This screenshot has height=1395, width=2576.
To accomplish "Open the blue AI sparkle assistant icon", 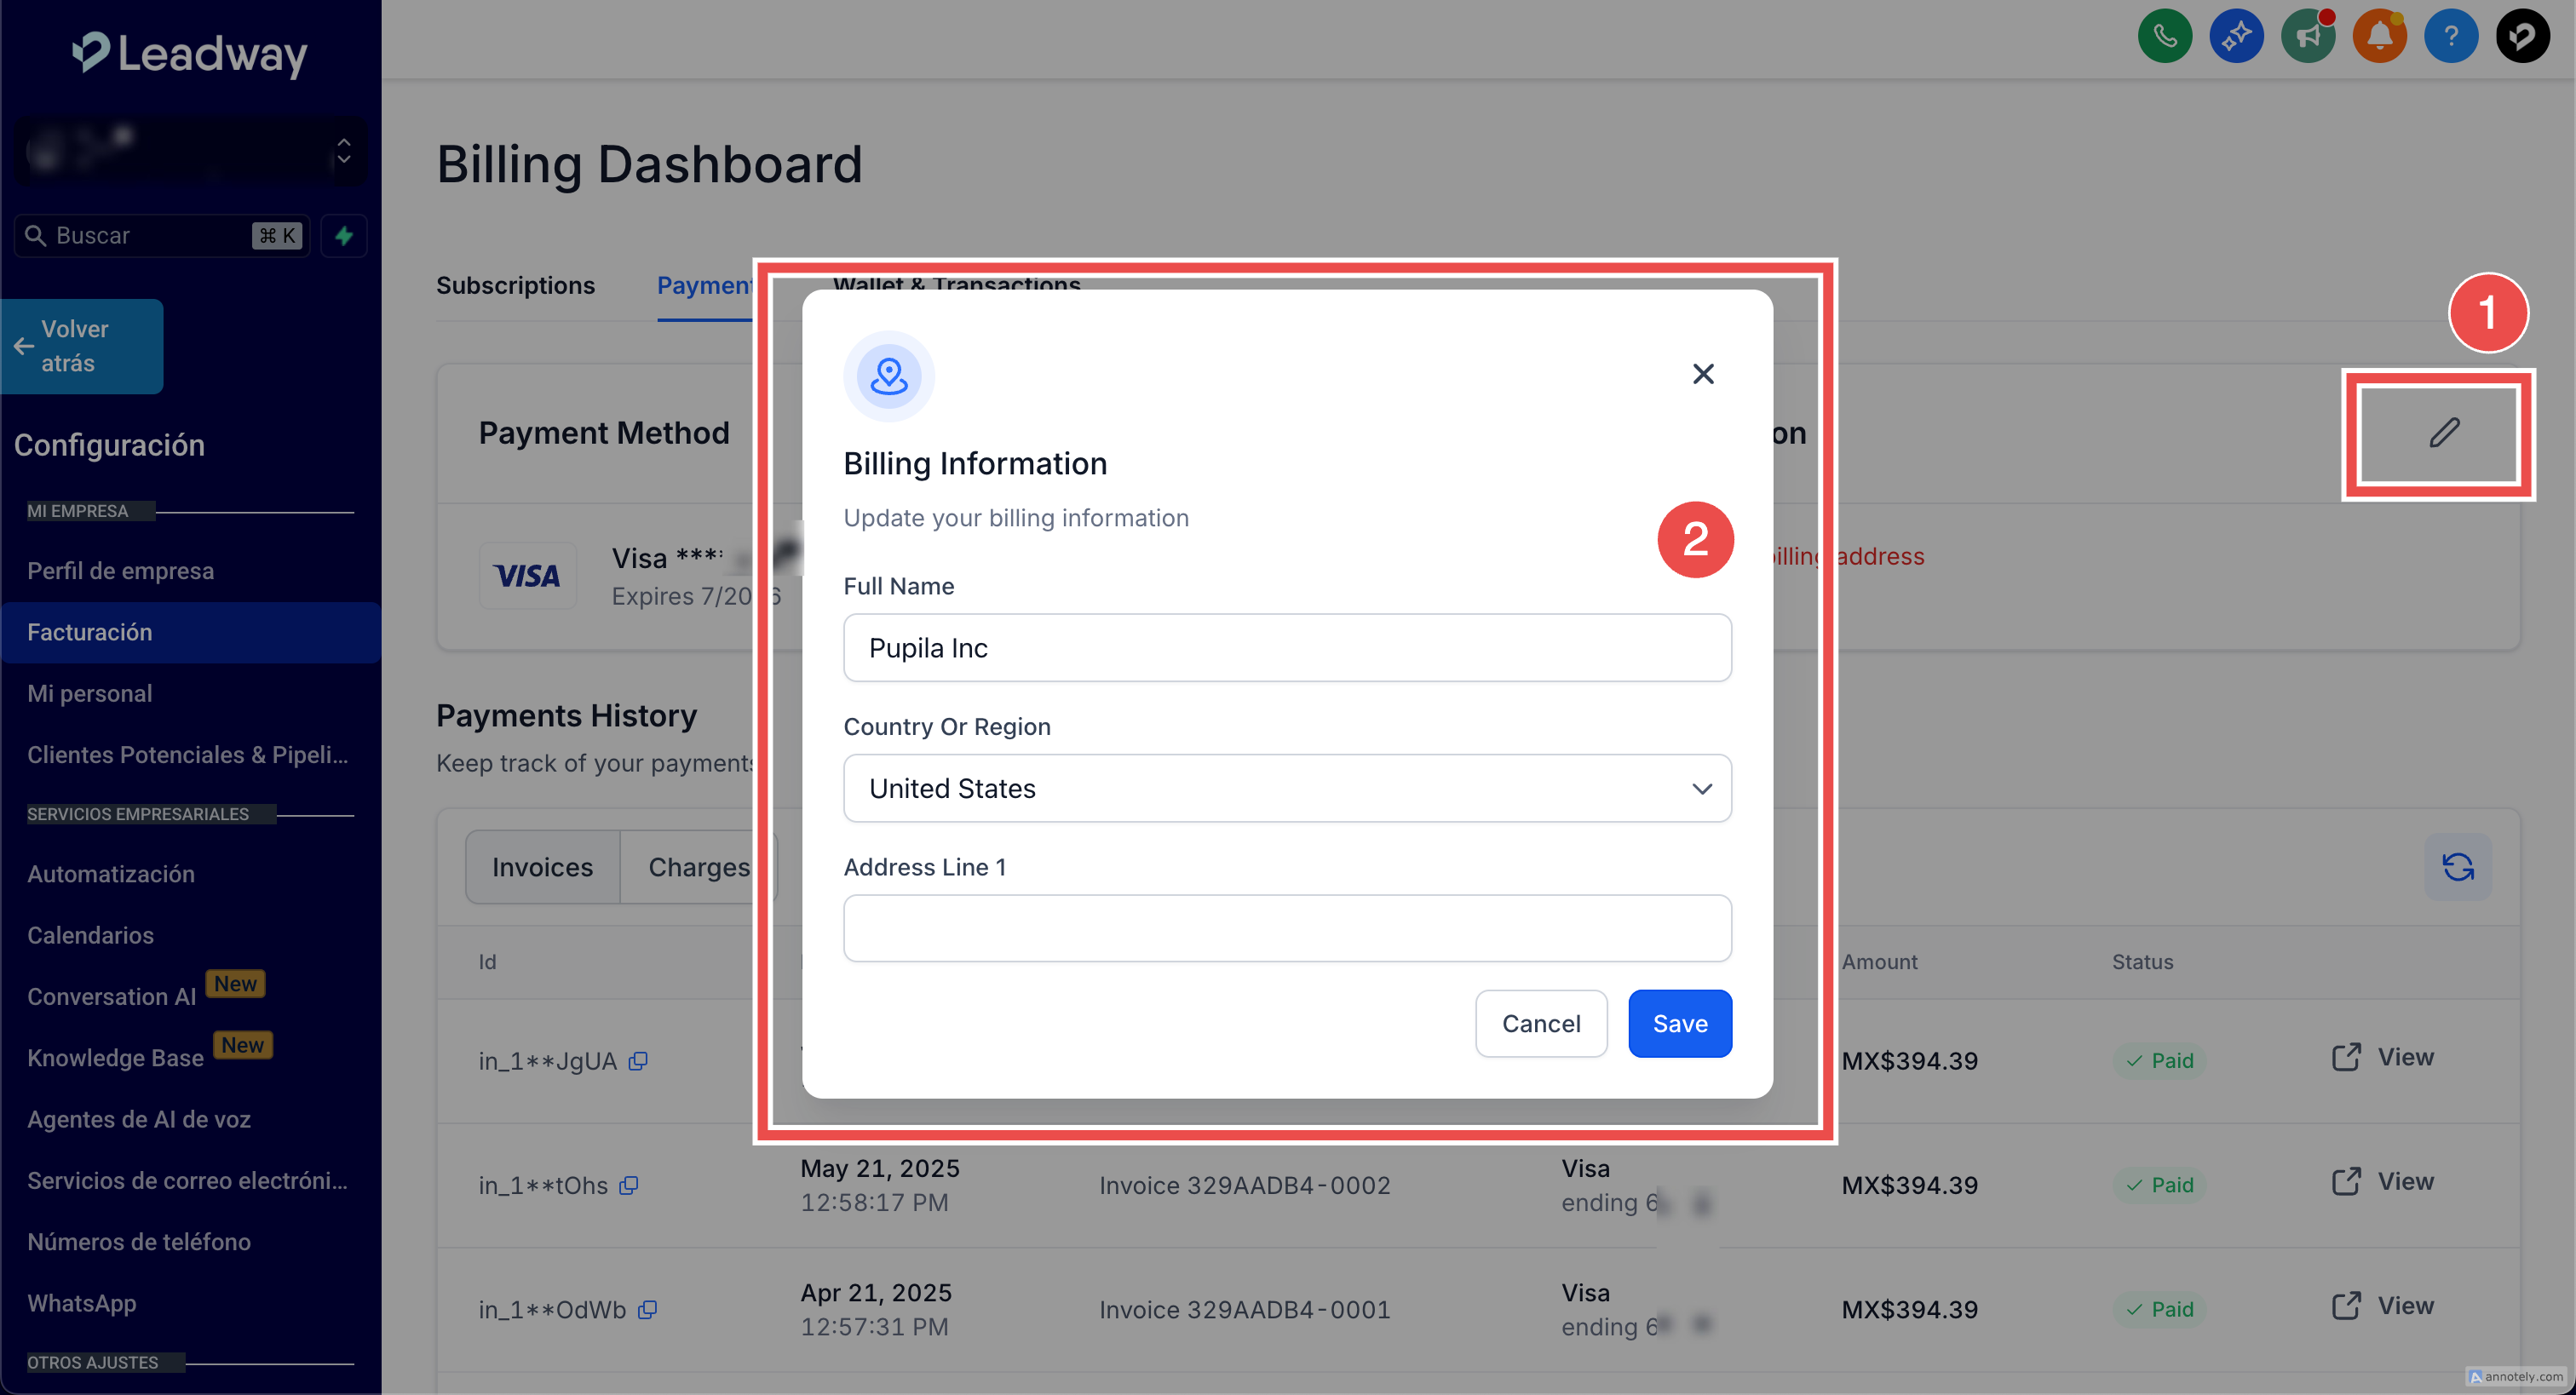I will pyautogui.click(x=2236, y=37).
